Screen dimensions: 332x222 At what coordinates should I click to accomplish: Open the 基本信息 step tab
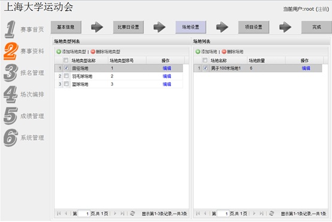coord(66,27)
